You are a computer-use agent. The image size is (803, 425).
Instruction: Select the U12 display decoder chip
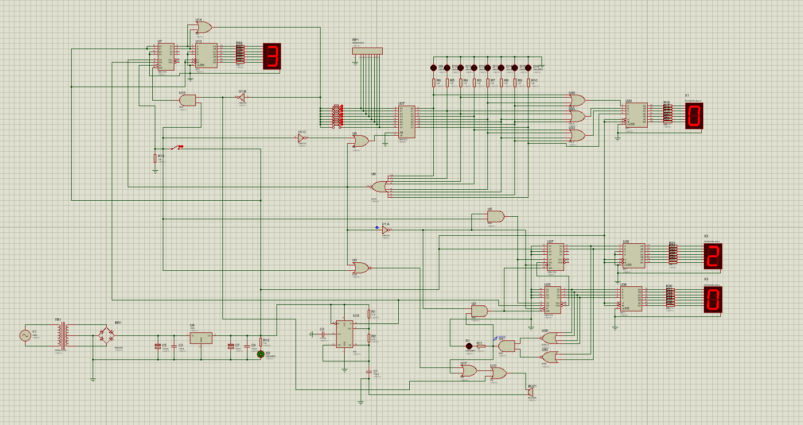206,55
